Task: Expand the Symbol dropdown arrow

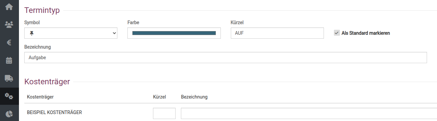Action: point(114,33)
